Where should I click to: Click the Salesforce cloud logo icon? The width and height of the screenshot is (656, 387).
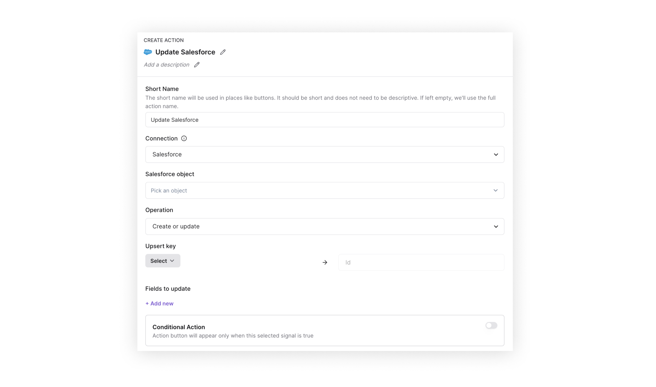[148, 52]
